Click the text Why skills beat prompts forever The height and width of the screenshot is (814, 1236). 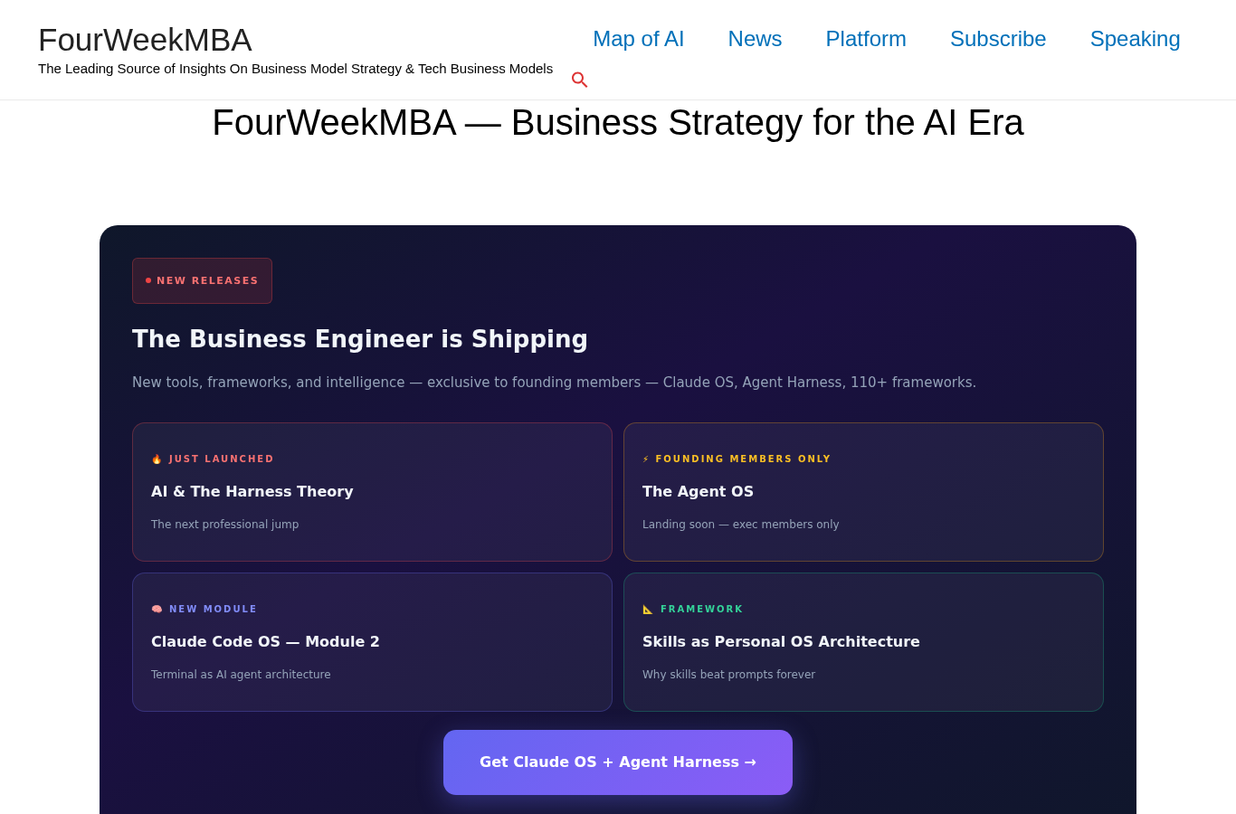[x=728, y=675]
